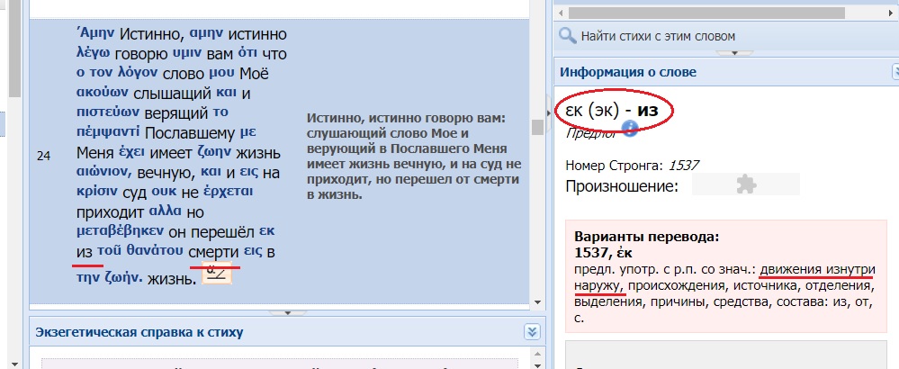899x369 pixels.
Task: Collapse the Экзегетическая справка к стиху panel
Action: 531,332
